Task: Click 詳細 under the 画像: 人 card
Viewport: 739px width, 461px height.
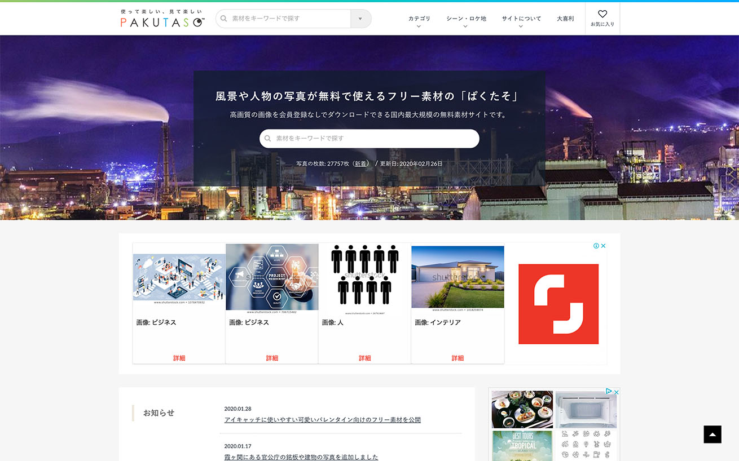Action: [365, 358]
